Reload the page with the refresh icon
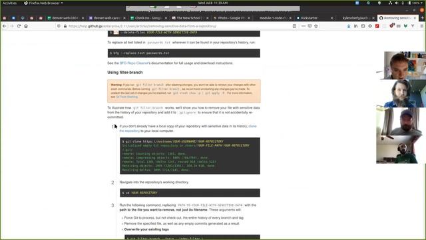The image size is (426, 240). pyautogui.click(x=19, y=26)
